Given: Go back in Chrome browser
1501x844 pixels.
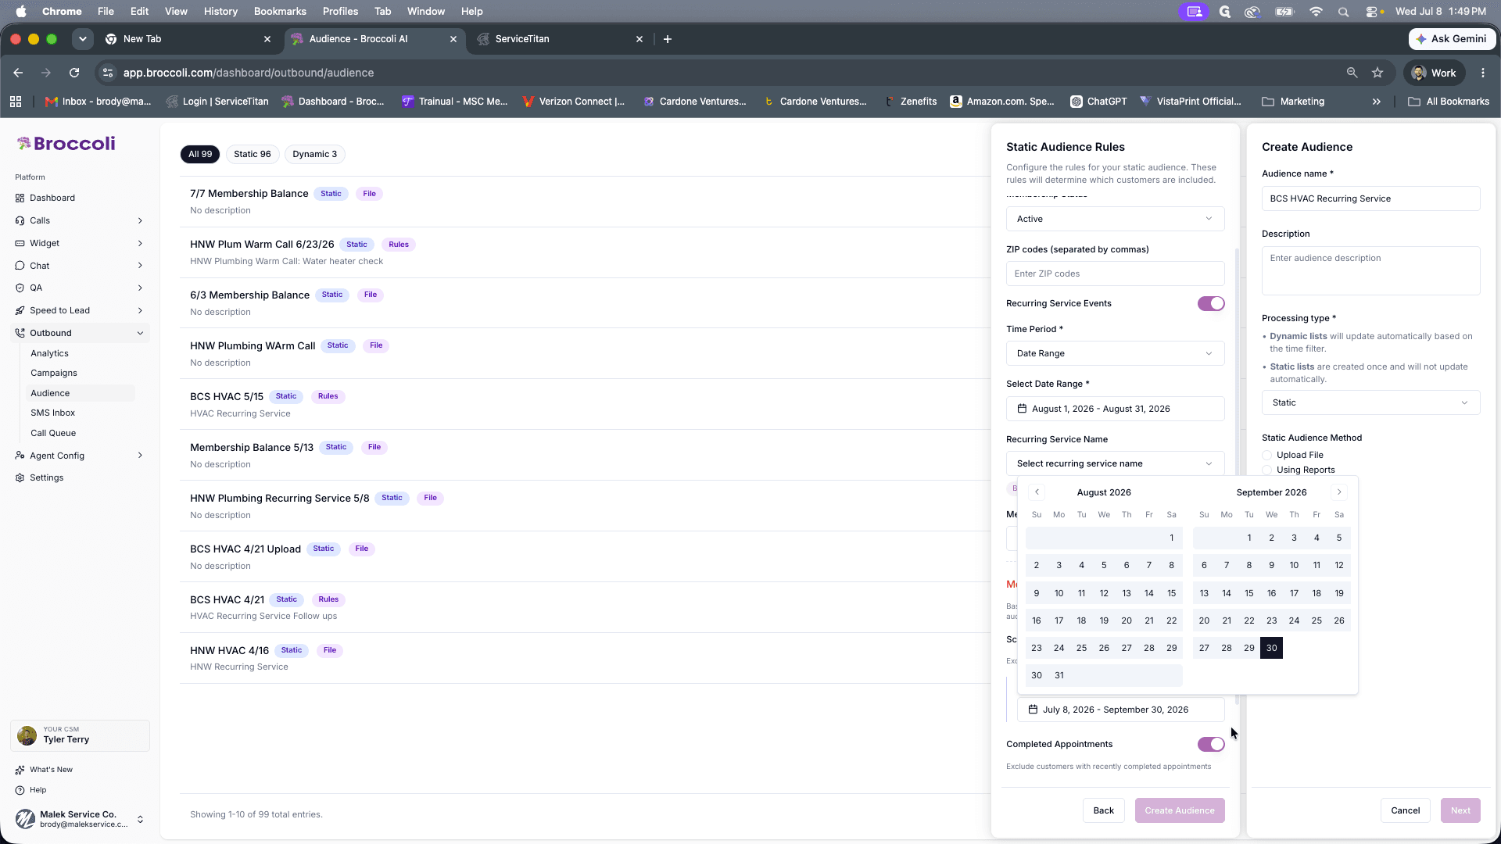Looking at the screenshot, I should click(x=18, y=73).
